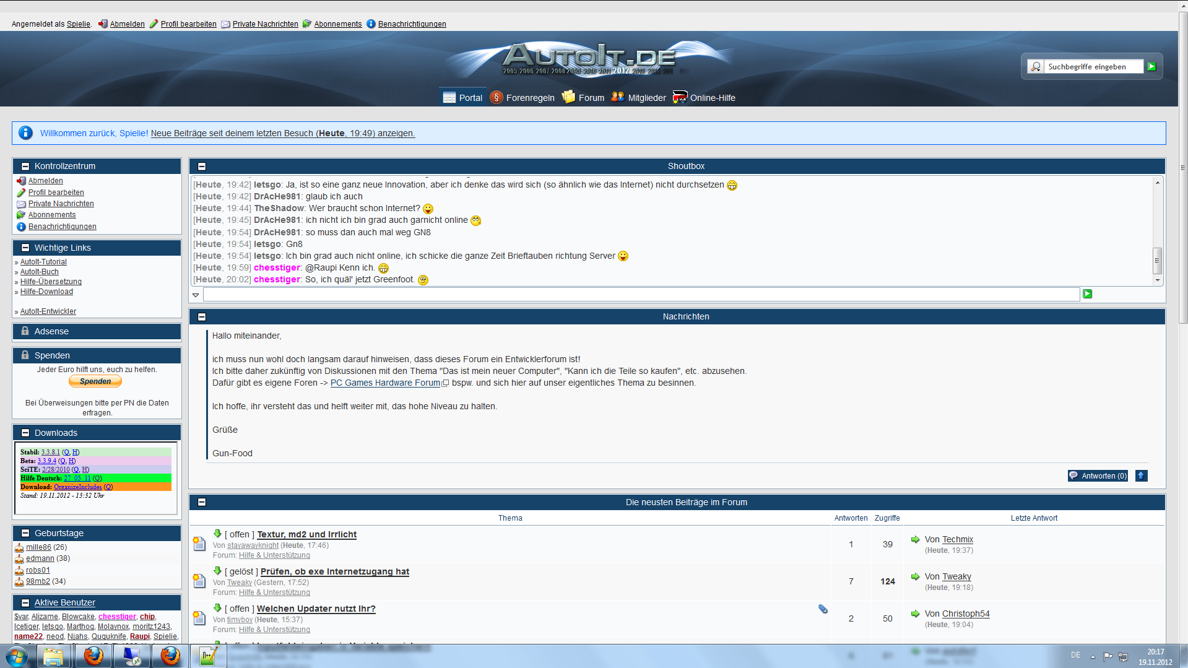Expand shoutbox smiley options arrow
1188x668 pixels.
196,295
